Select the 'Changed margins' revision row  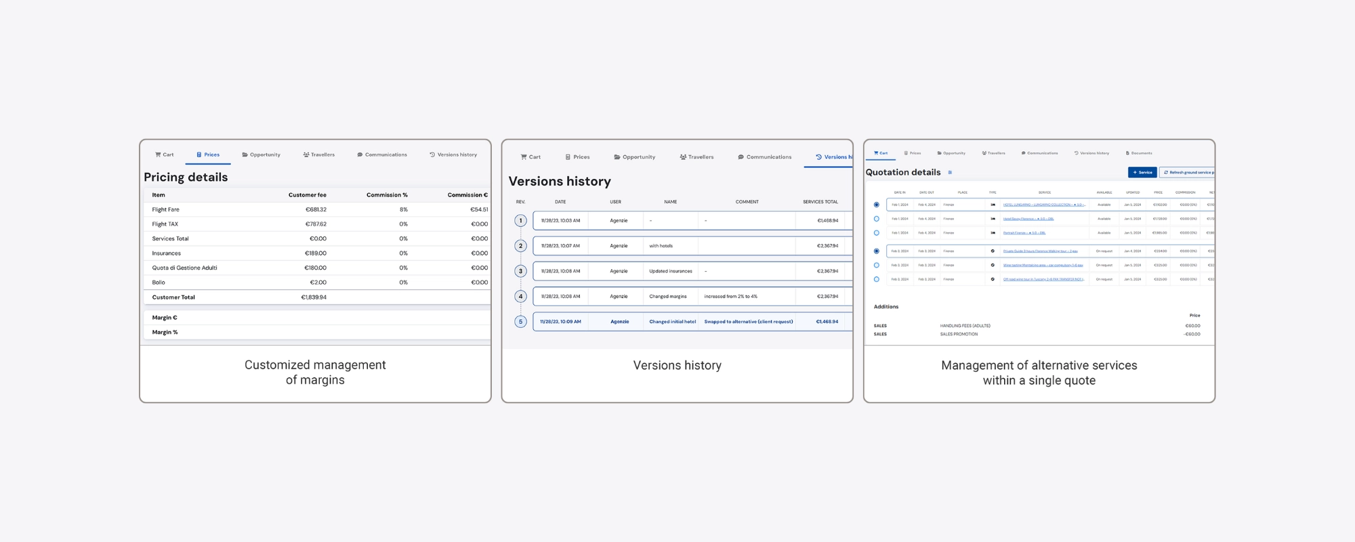[692, 296]
